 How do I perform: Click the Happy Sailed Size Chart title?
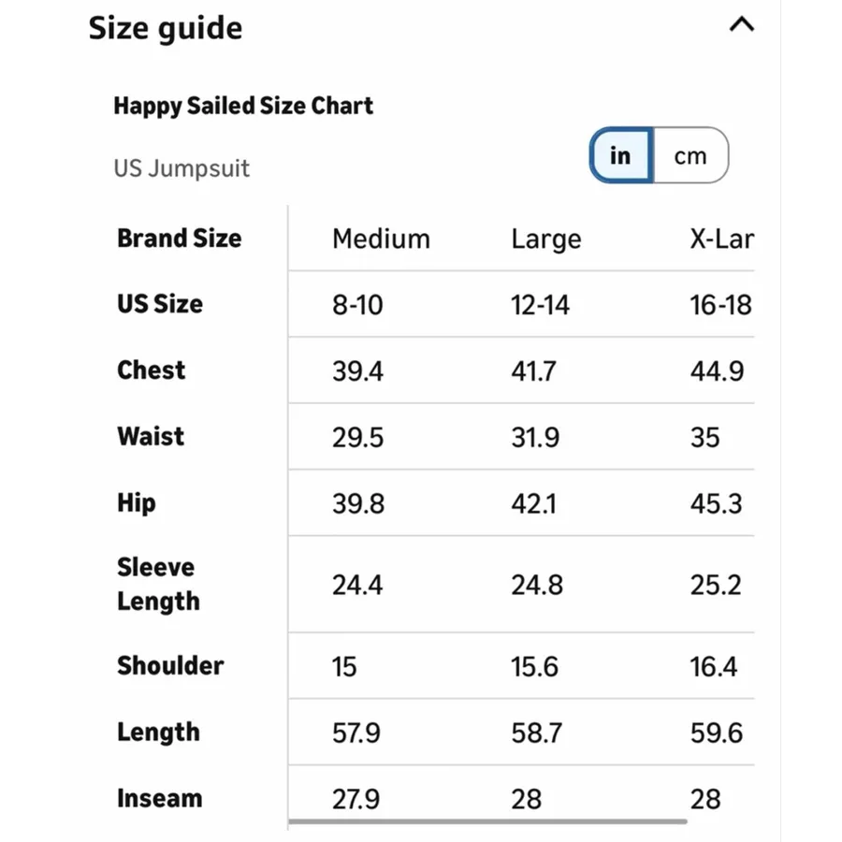coord(243,106)
